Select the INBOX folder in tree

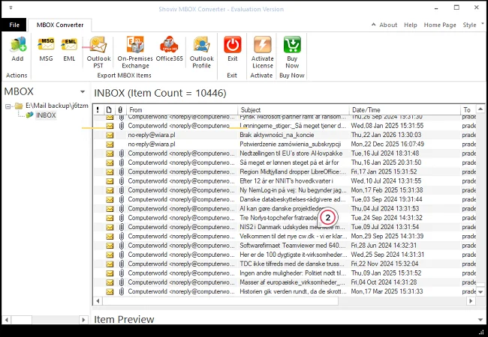coord(46,115)
